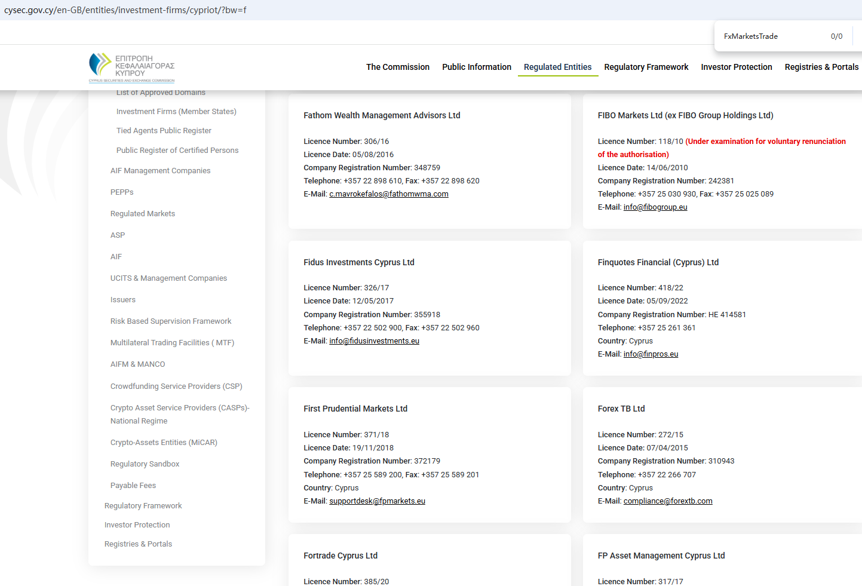Navigate to Regulatory Sandbox in sidebar

point(145,464)
